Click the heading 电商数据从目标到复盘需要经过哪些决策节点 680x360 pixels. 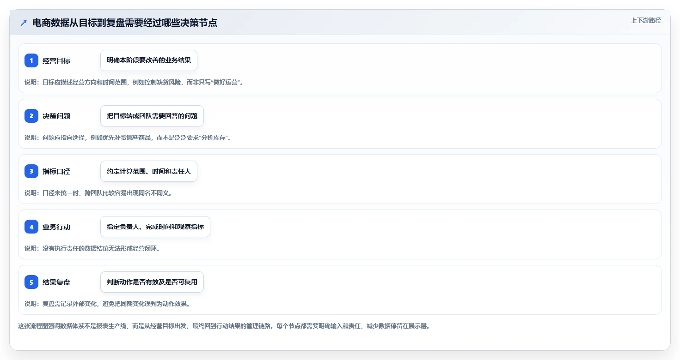click(125, 23)
